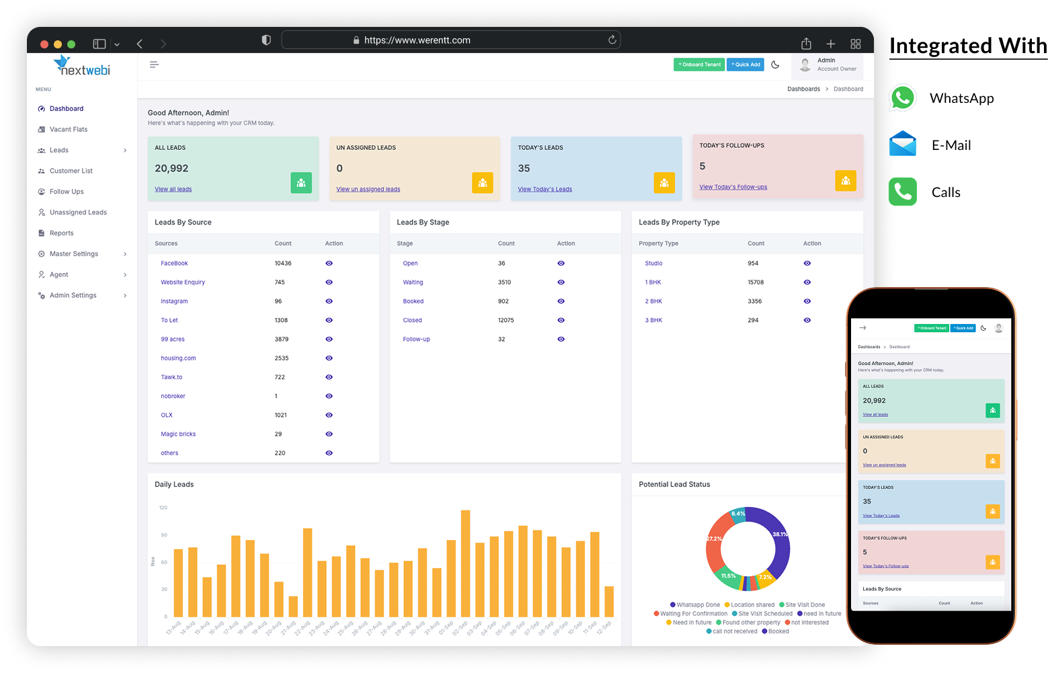The width and height of the screenshot is (1048, 673).
Task: Click the hamburger menu icon in header
Action: [x=154, y=65]
